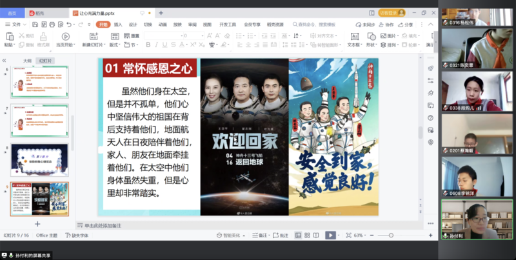516x260 pixels.
Task: Open the Design (设计) ribbon tab
Action: tap(133, 25)
